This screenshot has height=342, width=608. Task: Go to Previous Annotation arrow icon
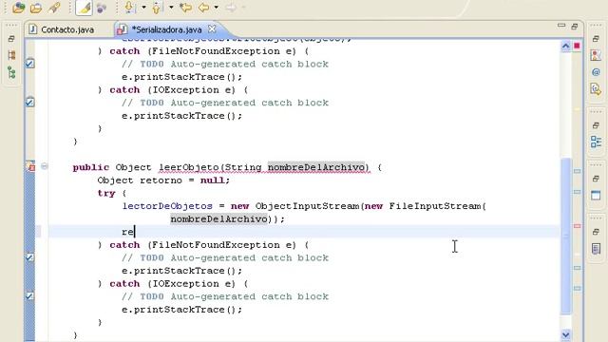pos(157,8)
